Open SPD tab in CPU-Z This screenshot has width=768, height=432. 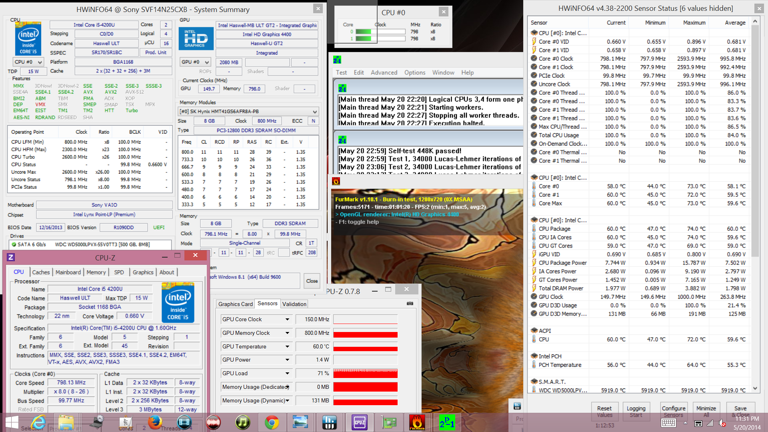pyautogui.click(x=119, y=272)
